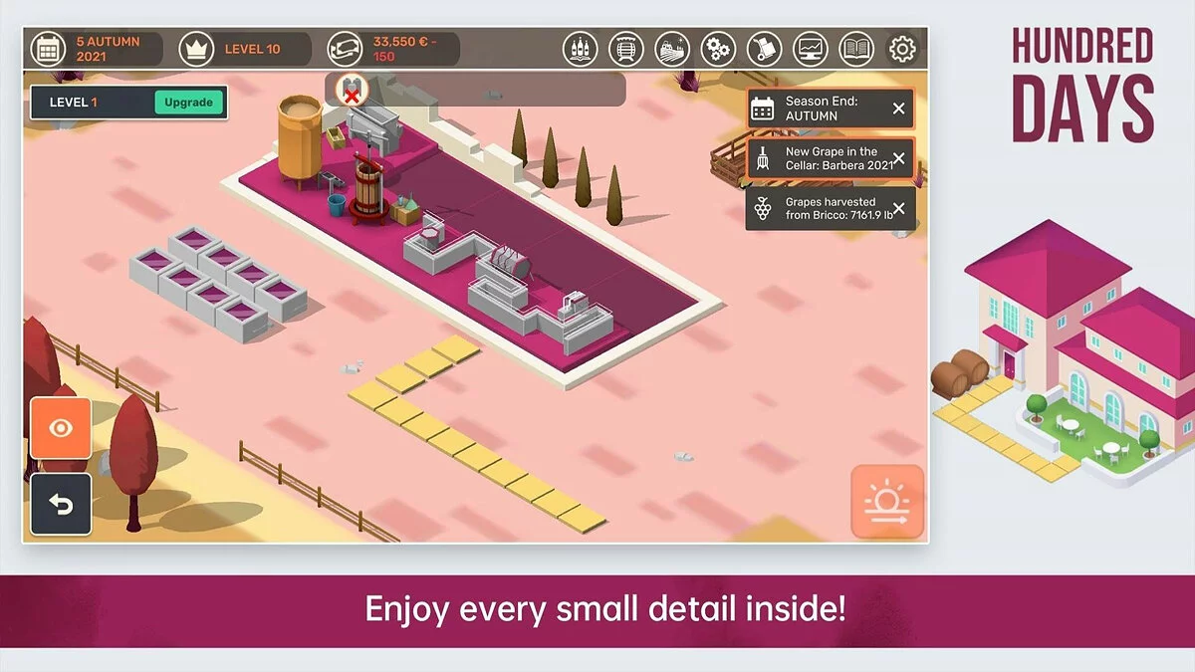Toggle the orange eye visibility button
Screen dimensions: 1195x672
(61, 428)
